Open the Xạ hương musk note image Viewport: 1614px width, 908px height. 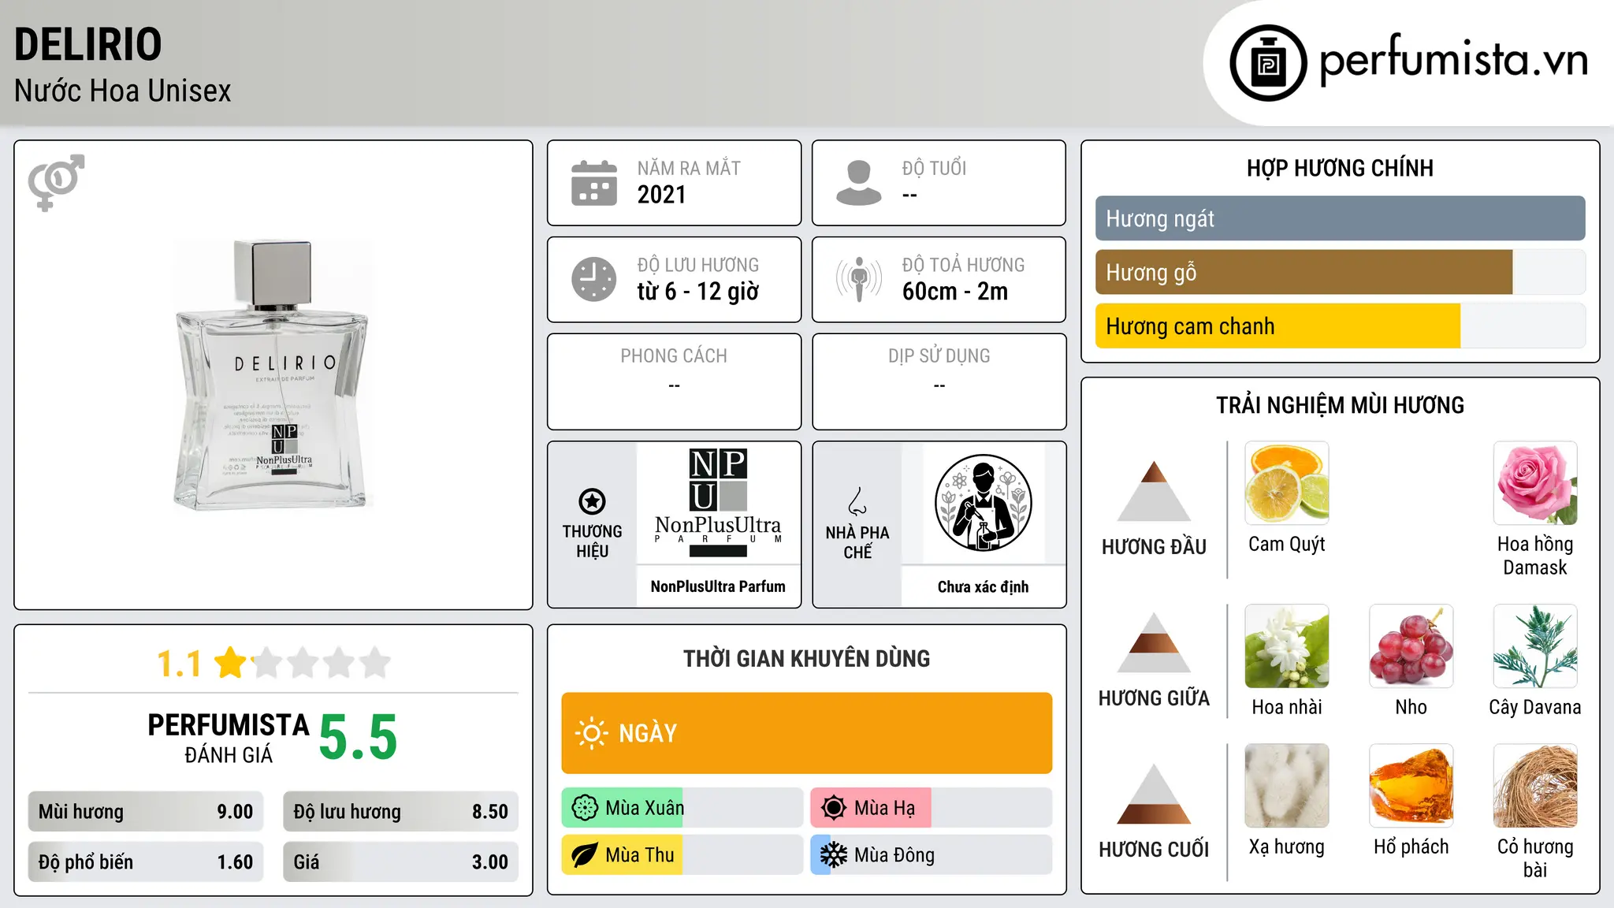point(1287,786)
